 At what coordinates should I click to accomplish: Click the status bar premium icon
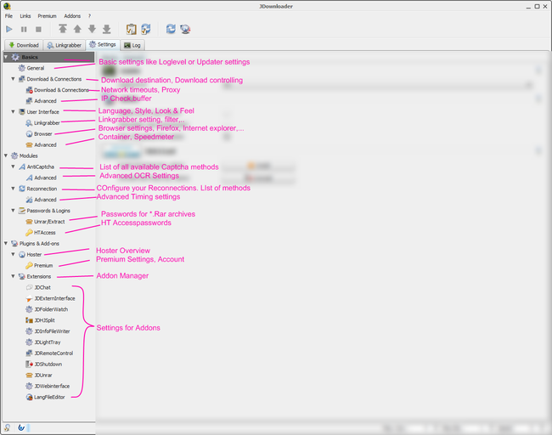7,427
